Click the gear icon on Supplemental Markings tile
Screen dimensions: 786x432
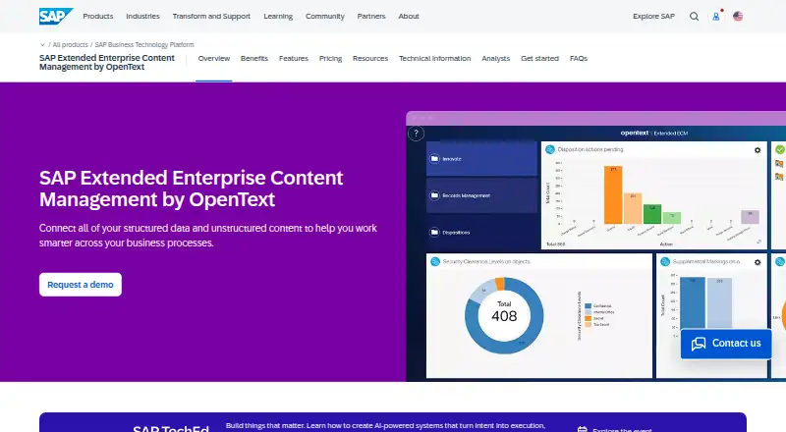(758, 262)
